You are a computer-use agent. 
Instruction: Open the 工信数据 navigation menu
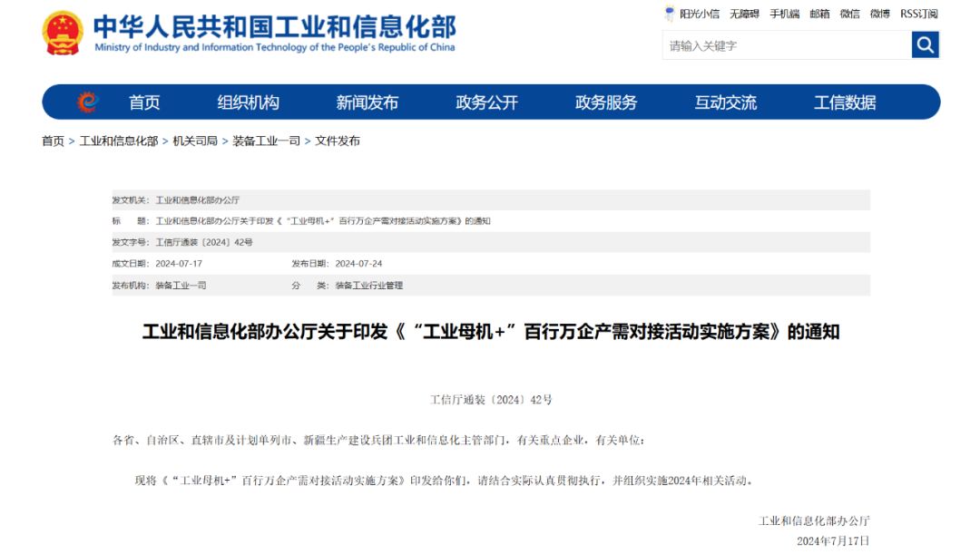tap(845, 102)
